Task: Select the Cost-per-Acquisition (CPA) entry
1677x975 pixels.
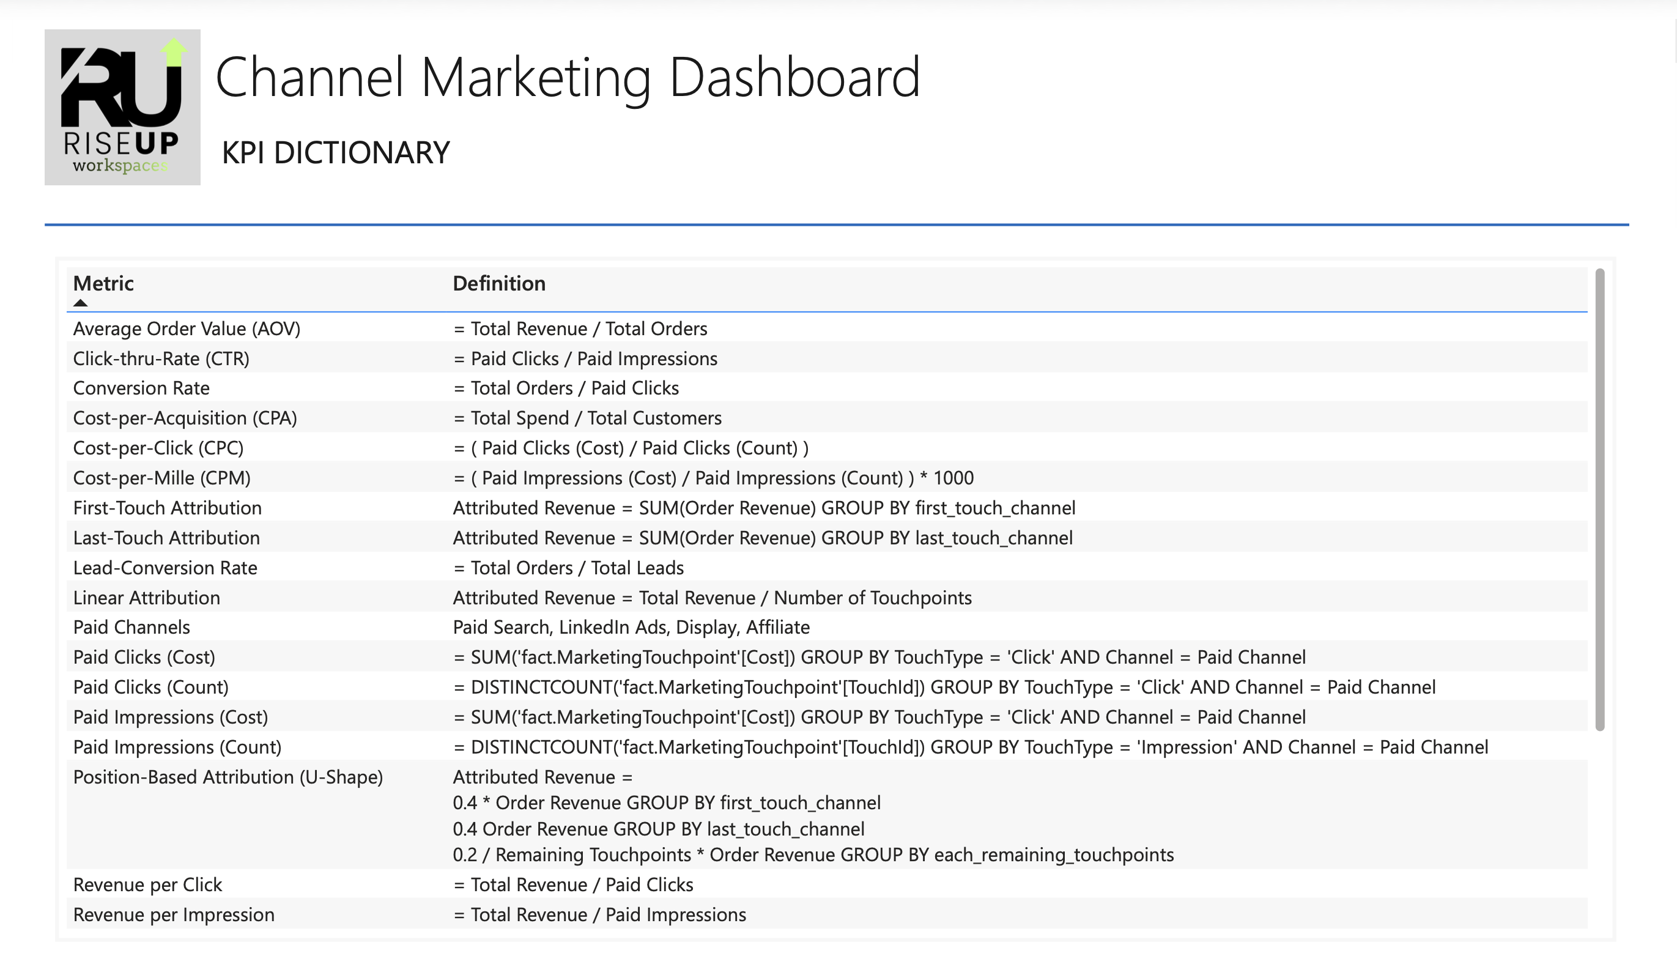Action: (x=185, y=417)
